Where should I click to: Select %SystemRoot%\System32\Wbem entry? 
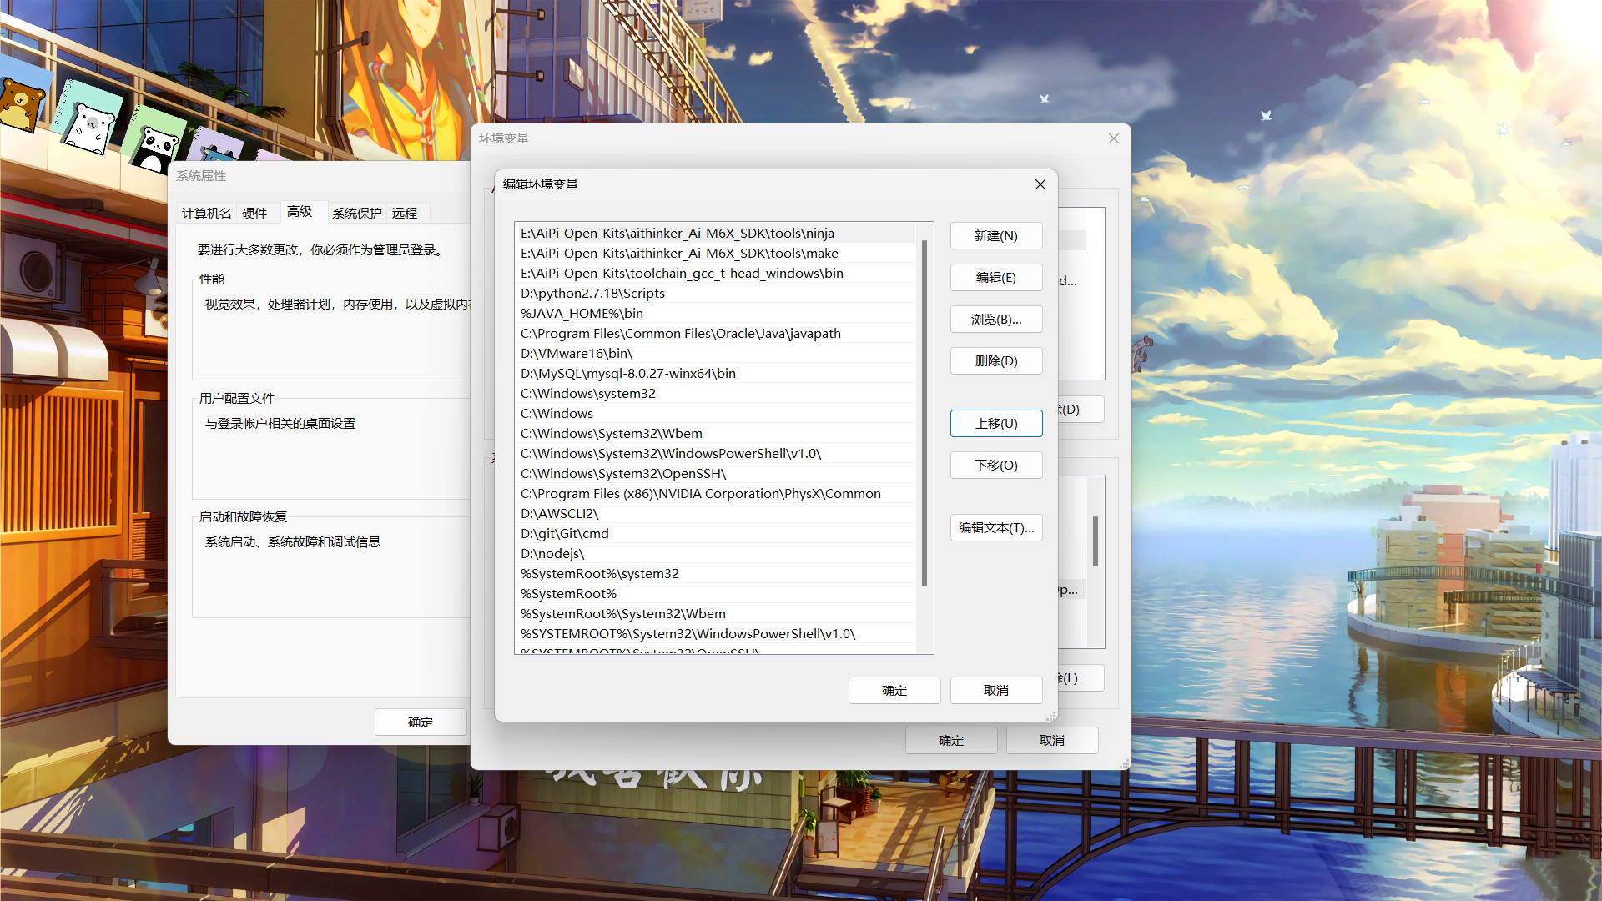716,614
